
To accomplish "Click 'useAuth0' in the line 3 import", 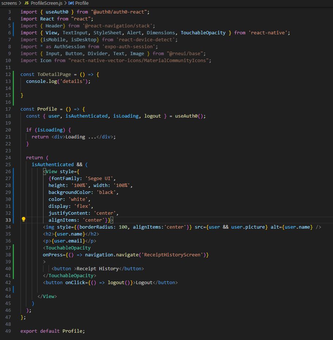I will tap(57, 12).
